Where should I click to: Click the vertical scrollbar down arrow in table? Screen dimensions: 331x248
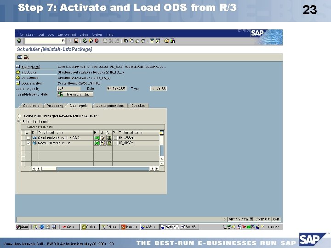162,163
